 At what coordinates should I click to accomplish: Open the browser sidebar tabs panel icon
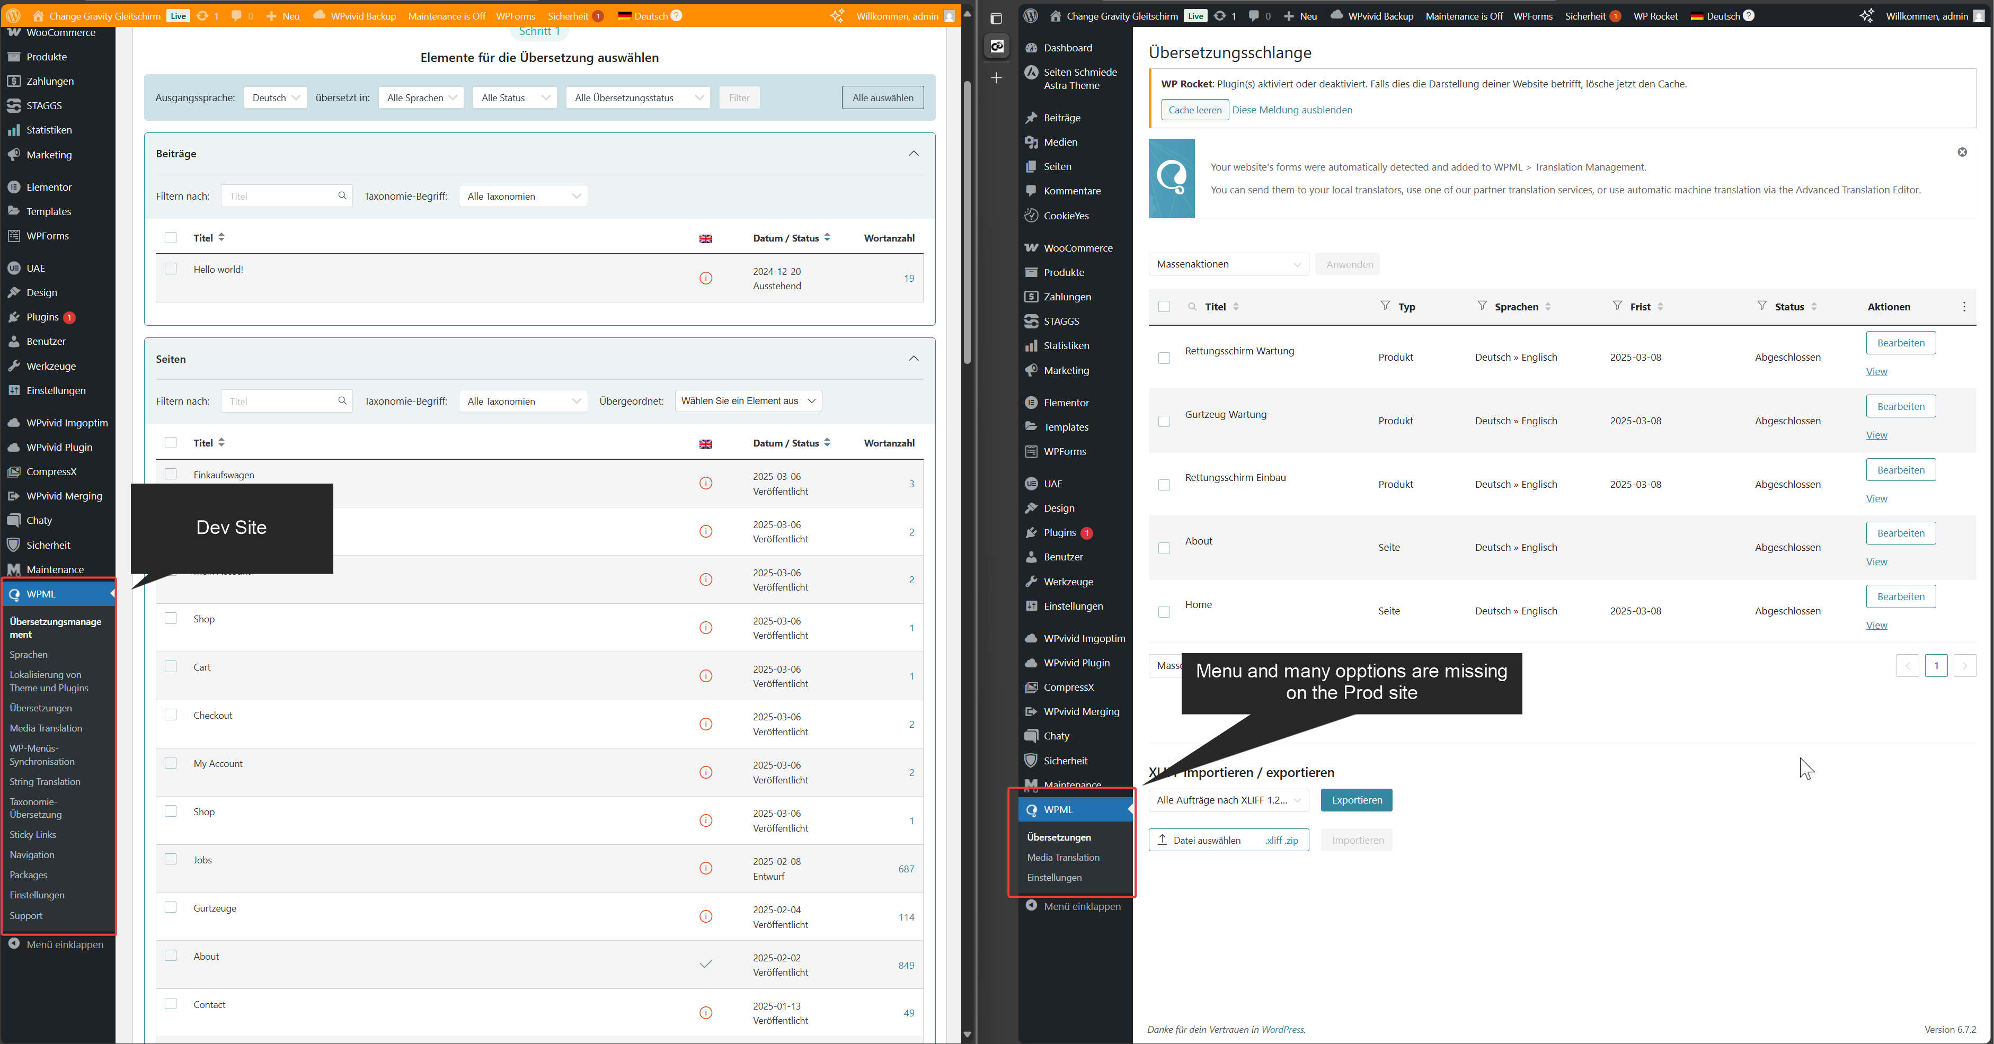[x=996, y=19]
